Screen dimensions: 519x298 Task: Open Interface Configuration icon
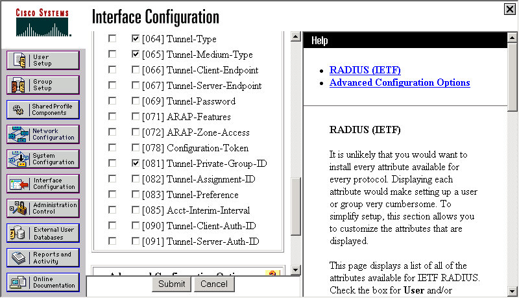[x=19, y=184]
